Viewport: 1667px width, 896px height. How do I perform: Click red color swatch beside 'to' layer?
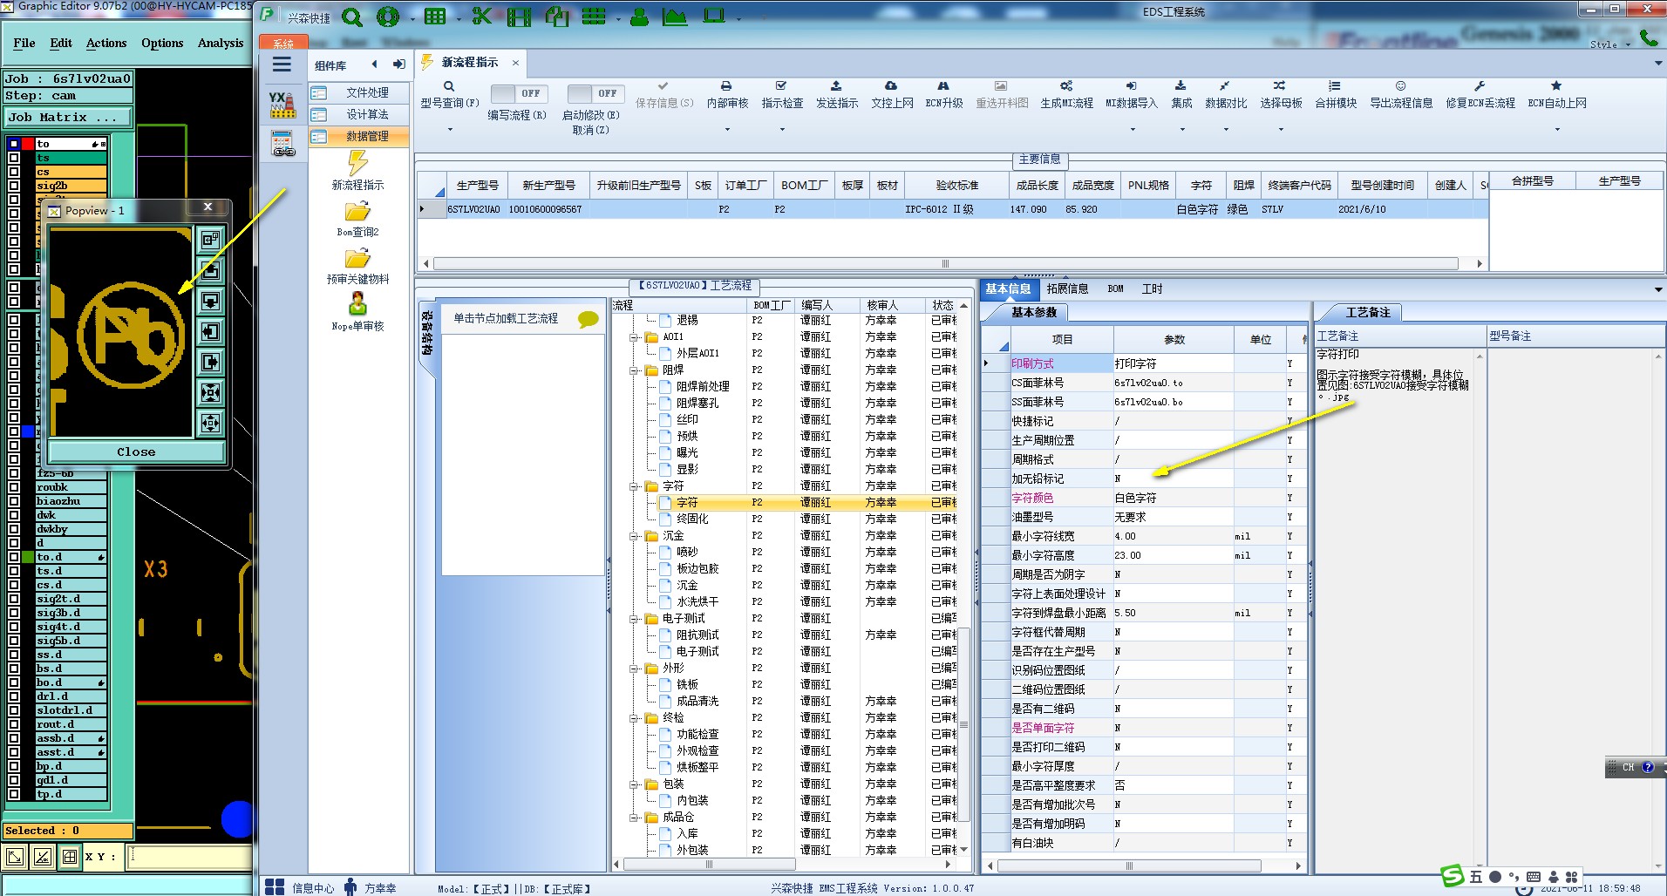tap(28, 144)
